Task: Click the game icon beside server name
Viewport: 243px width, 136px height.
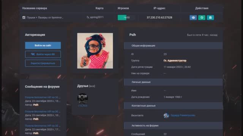Action: (24, 17)
